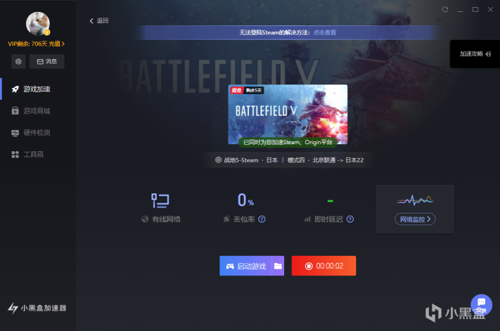The width and height of the screenshot is (500, 331).
Task: Click the network waveform graph icon
Action: (x=415, y=200)
